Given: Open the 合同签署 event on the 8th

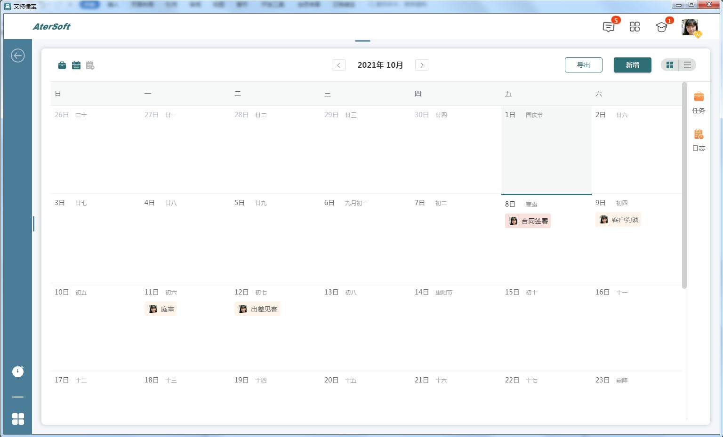Looking at the screenshot, I should pyautogui.click(x=528, y=221).
